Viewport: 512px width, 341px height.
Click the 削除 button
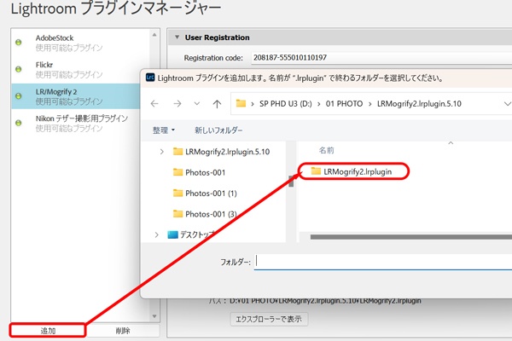[123, 331]
